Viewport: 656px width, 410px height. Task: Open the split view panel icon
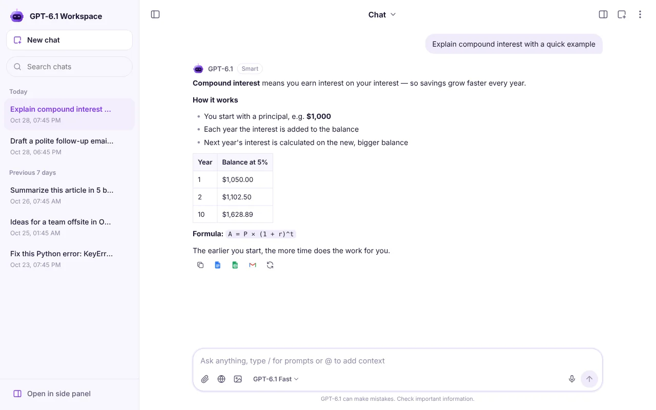click(603, 14)
